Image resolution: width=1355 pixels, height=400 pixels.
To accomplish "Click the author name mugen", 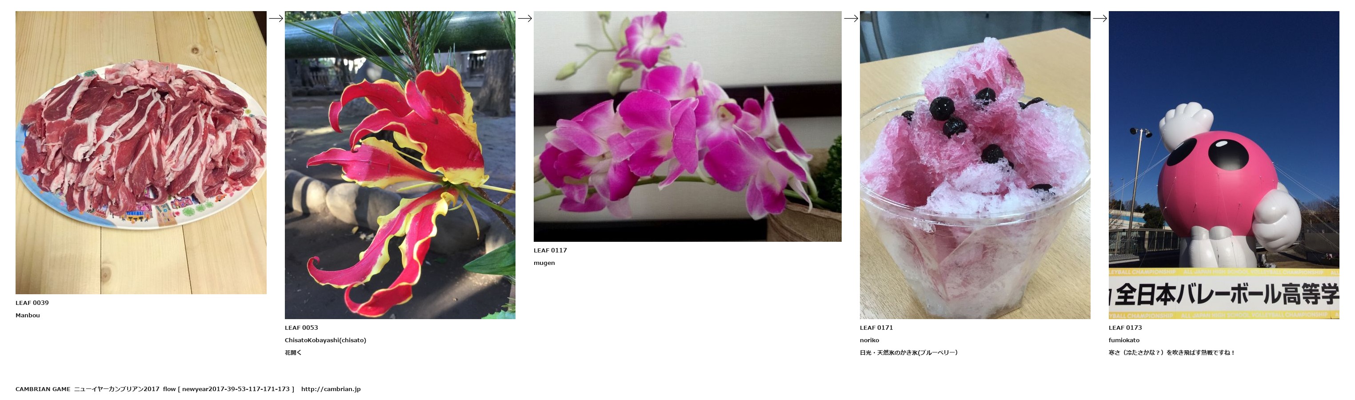I will [x=544, y=263].
